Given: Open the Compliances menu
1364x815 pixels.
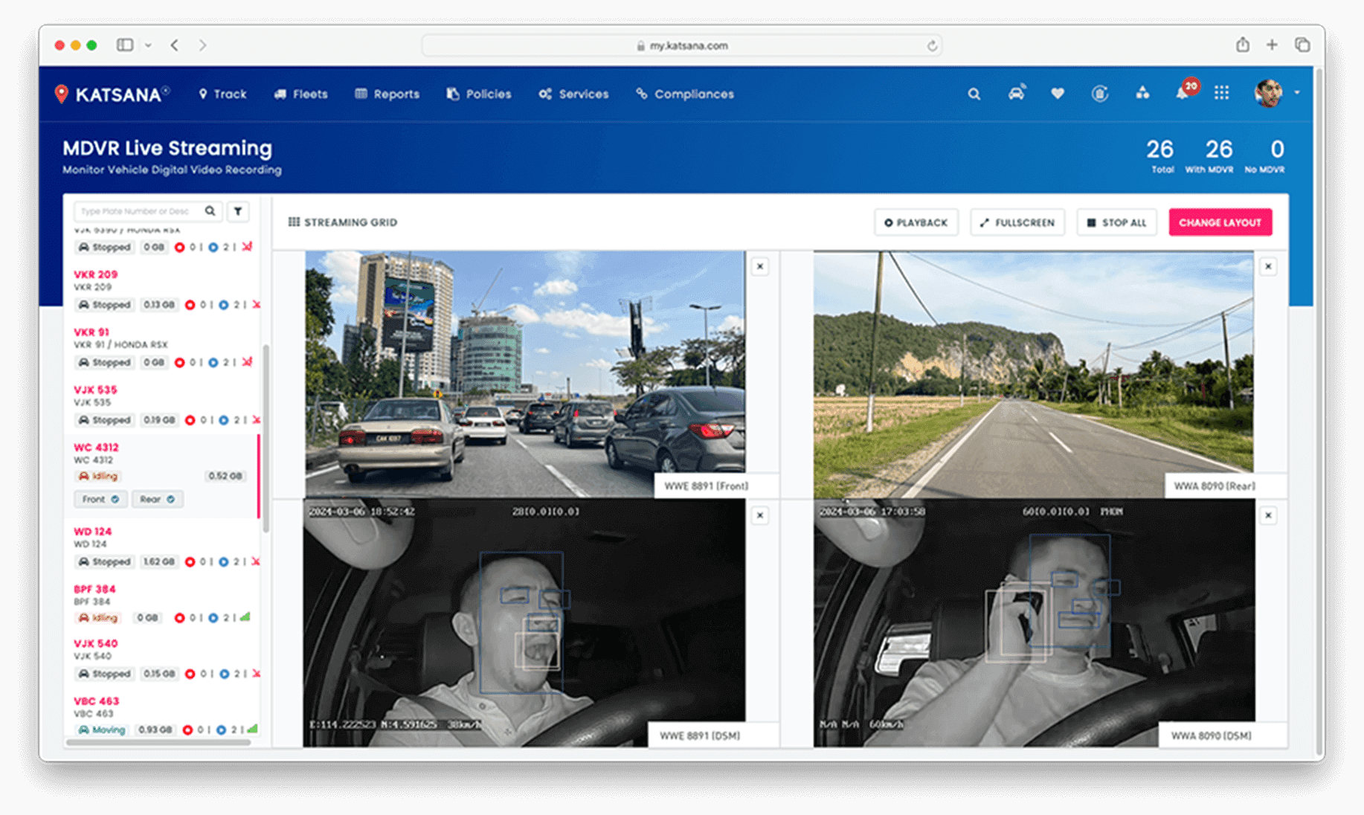Looking at the screenshot, I should pos(685,94).
